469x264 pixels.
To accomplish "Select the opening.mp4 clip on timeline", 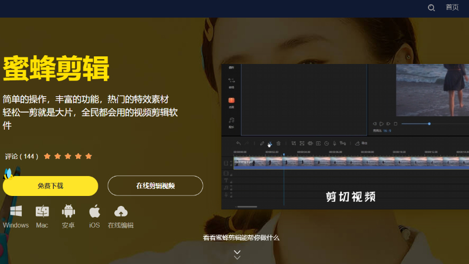I will 351,163.
